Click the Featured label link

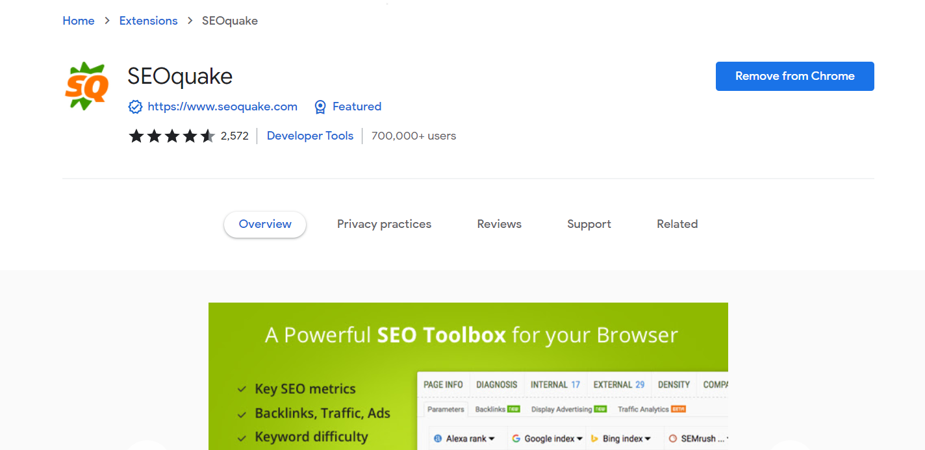357,106
